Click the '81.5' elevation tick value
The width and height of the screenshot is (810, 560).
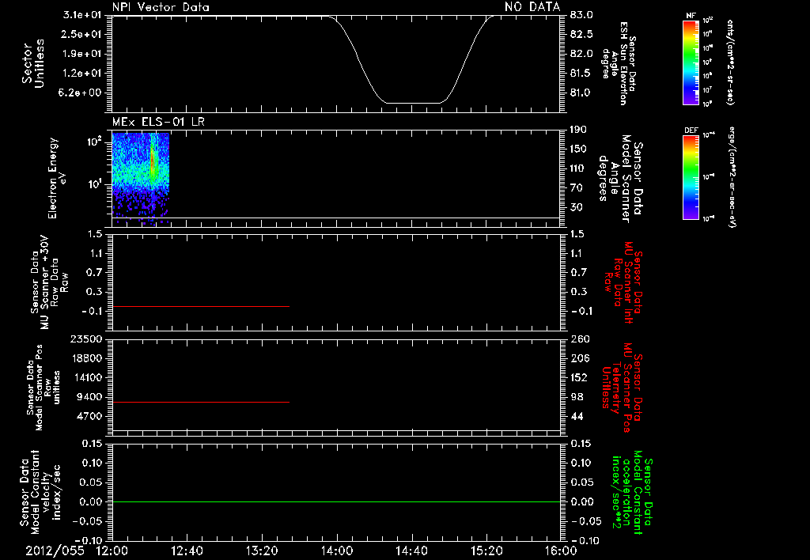pyautogui.click(x=581, y=74)
